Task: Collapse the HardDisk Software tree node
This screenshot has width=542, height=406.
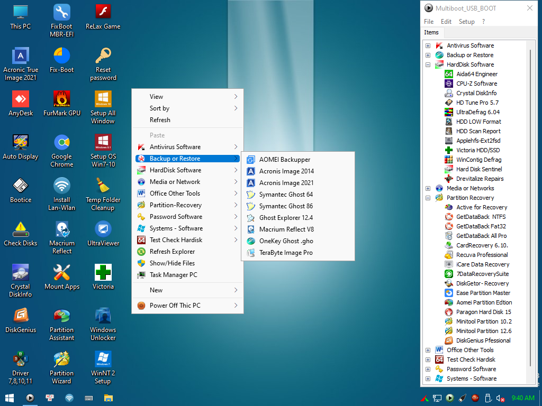Action: tap(428, 64)
